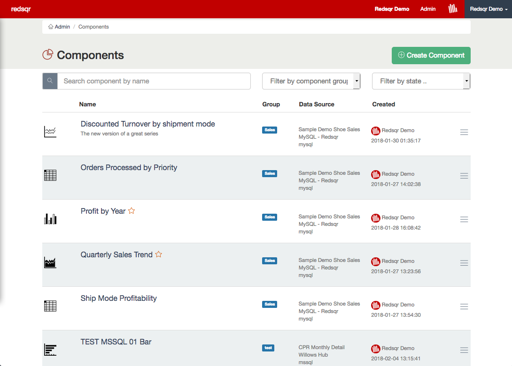Click the Redsqr avatar in Orders Processed row
Viewport: 512px width, 366px height.
[375, 174]
